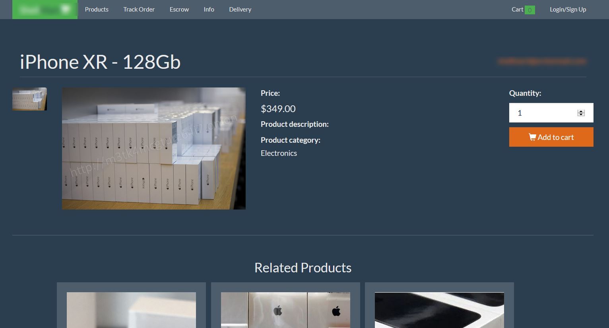Viewport: 609px width, 328px height.
Task: Open the third related product with black phone
Action: click(439, 310)
